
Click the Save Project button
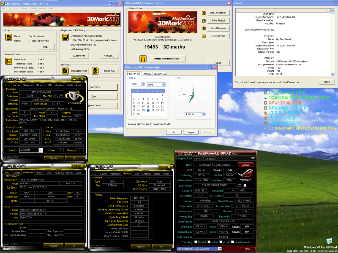[218, 21]
